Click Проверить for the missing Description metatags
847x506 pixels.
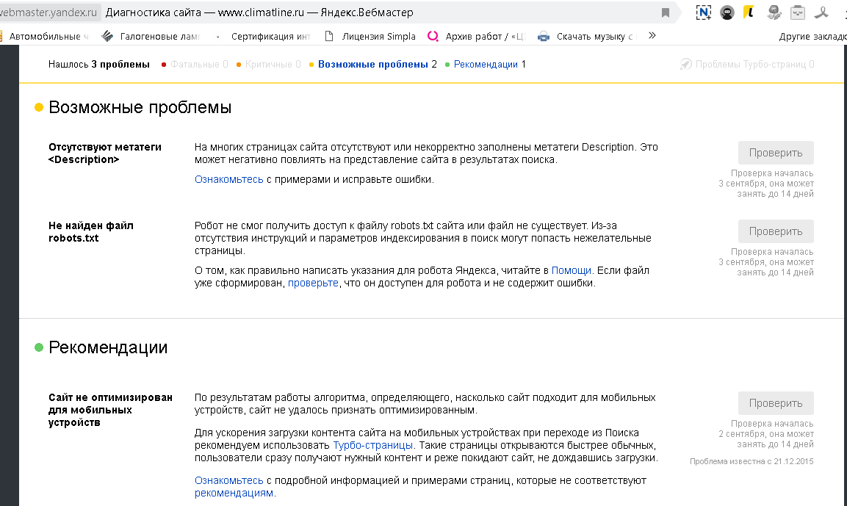776,153
